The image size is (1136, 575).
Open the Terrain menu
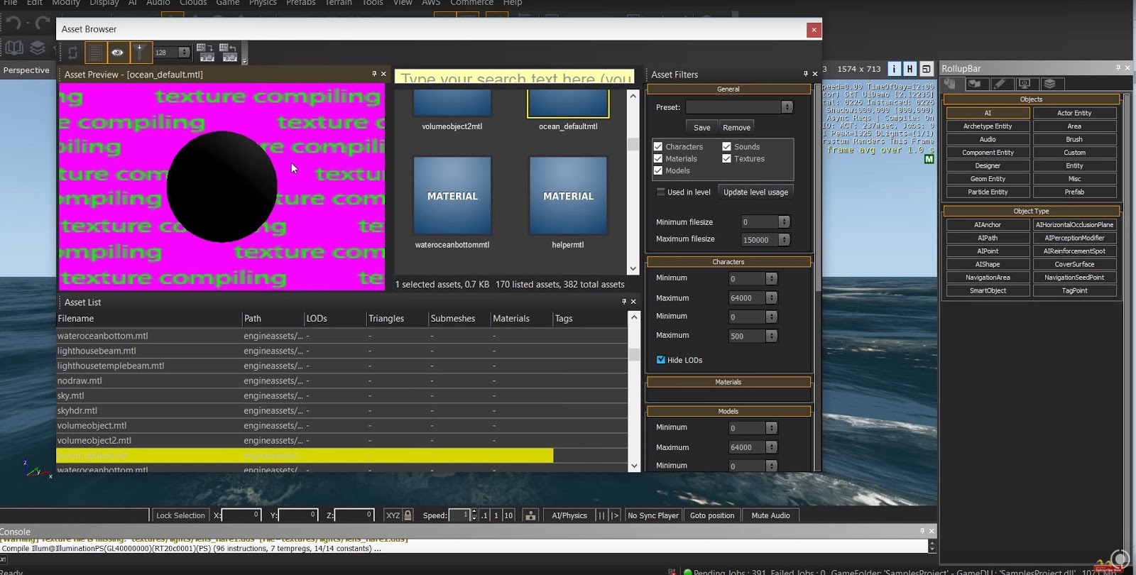pos(339,3)
